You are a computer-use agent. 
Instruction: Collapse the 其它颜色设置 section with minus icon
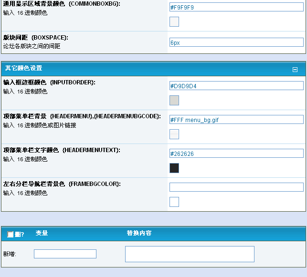pos(295,70)
